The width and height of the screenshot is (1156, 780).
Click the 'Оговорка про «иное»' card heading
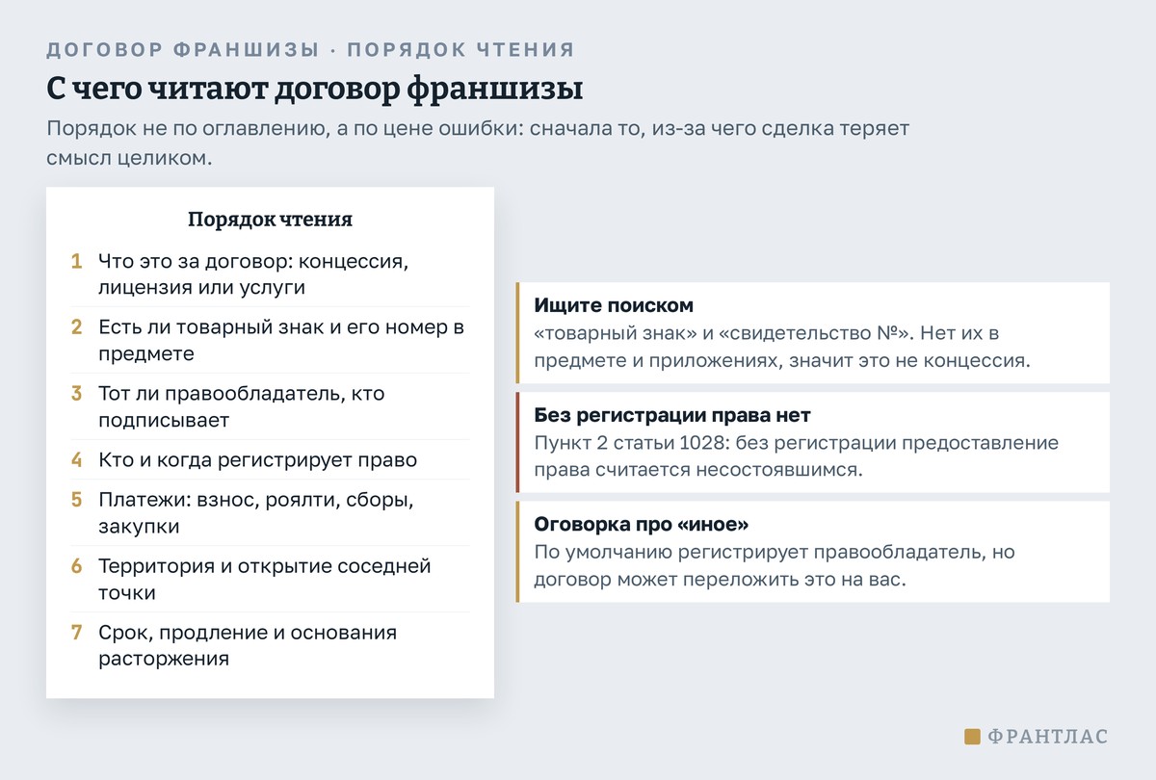[642, 524]
